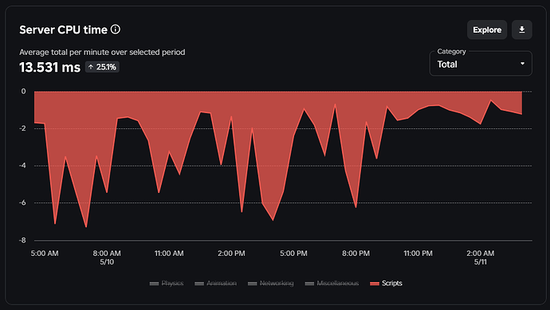Toggle the Networking series in legend
550x310 pixels.
click(270, 284)
